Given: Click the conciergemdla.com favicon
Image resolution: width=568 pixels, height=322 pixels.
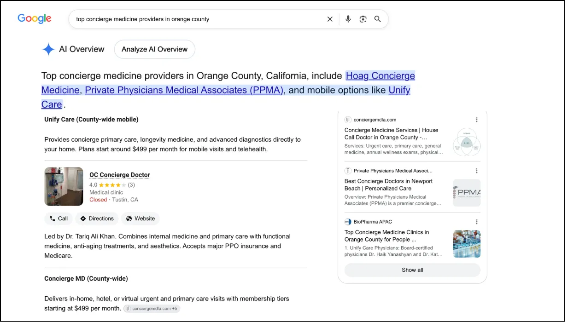Looking at the screenshot, I should point(348,120).
